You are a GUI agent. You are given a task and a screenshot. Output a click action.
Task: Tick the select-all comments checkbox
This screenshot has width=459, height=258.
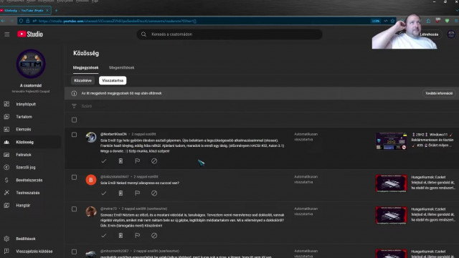coord(74,120)
